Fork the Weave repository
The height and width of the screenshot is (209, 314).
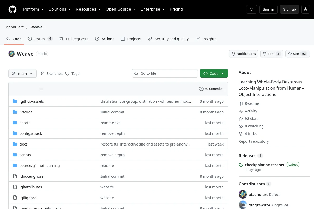click(x=272, y=54)
